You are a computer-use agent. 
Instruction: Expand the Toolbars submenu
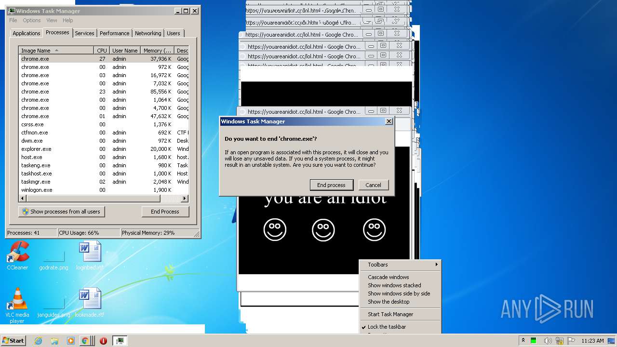coord(400,265)
